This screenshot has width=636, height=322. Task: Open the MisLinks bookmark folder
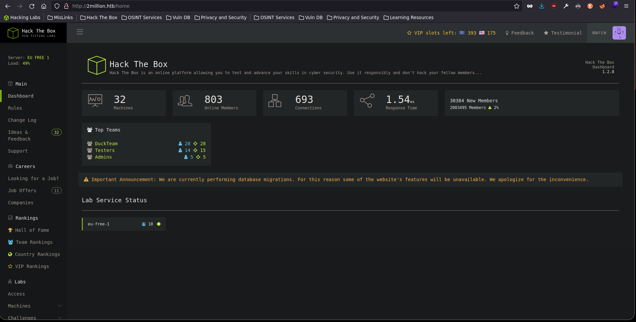point(60,17)
